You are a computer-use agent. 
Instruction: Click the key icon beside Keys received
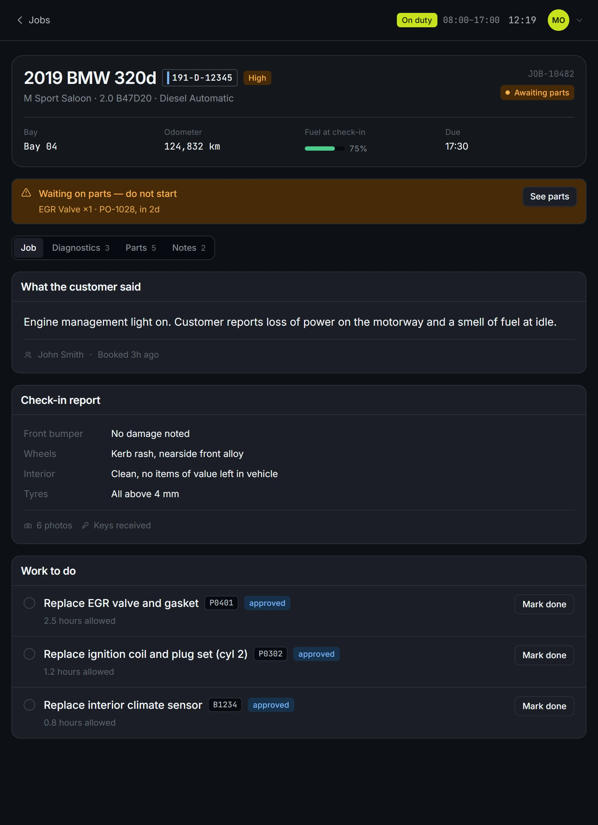[85, 525]
